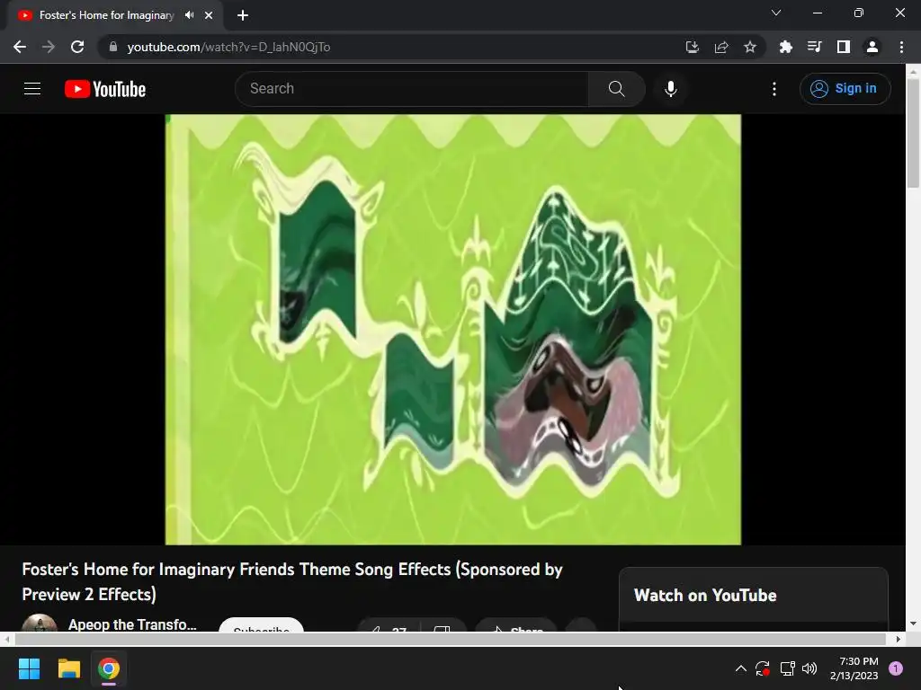Open File Explorer from the taskbar

click(68, 668)
